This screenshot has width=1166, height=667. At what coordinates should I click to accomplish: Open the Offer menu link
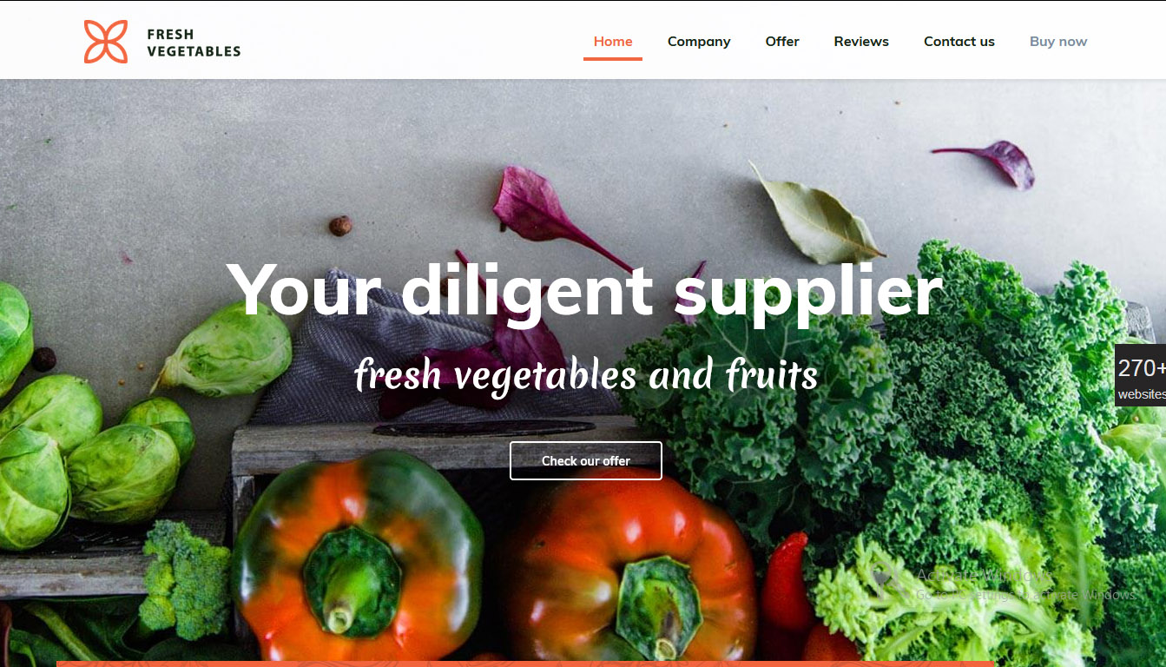782,42
